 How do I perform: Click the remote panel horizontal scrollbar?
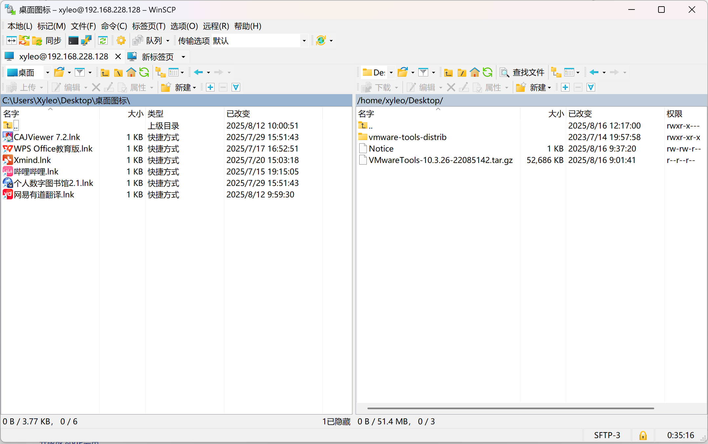(510, 408)
